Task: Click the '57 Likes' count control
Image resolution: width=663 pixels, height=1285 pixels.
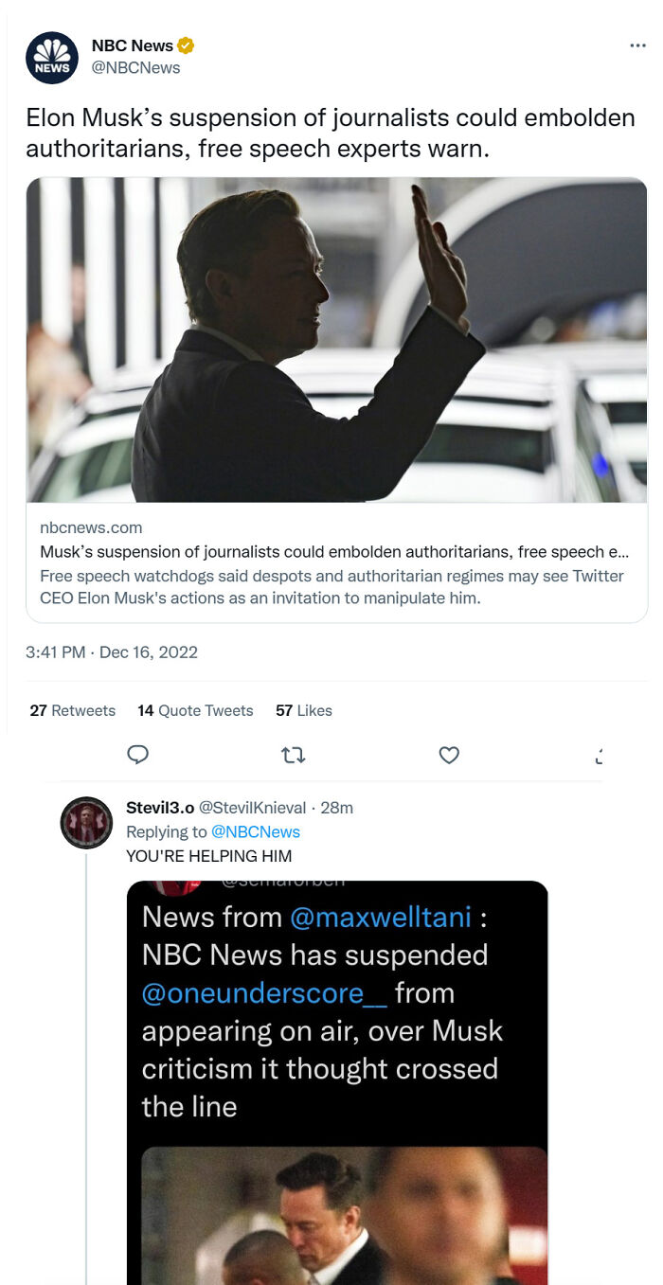Action: pos(302,710)
